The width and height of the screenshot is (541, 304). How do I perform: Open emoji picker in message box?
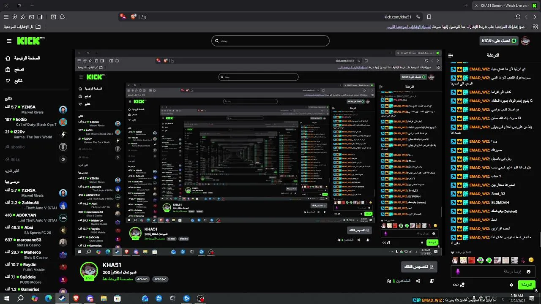point(528,271)
